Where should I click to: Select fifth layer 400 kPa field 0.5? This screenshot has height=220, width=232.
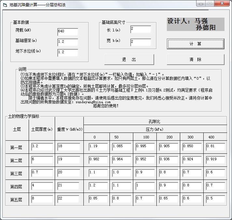click(x=216, y=199)
